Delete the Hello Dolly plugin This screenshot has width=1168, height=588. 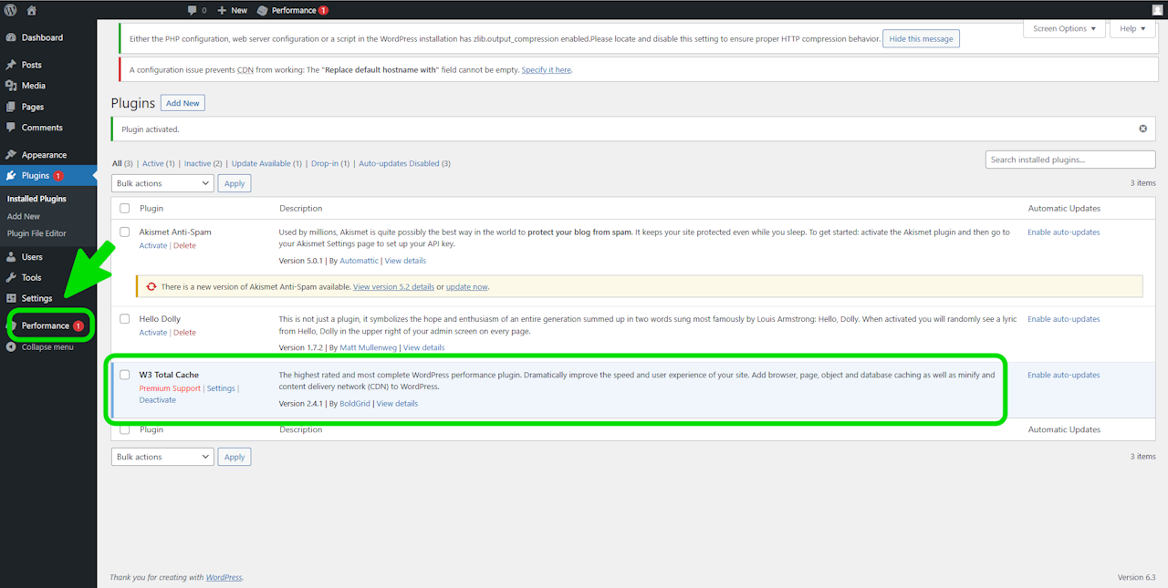(184, 333)
